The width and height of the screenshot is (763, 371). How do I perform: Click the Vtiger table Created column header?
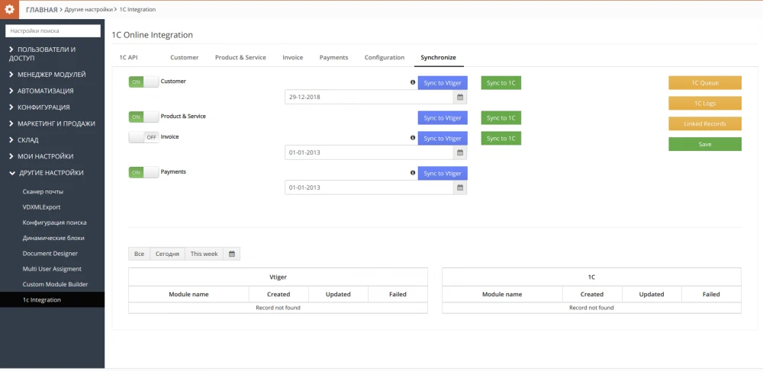[278, 294]
